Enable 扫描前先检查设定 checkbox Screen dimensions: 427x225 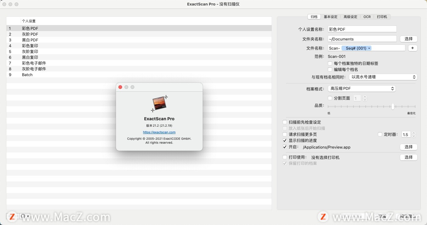(x=285, y=122)
